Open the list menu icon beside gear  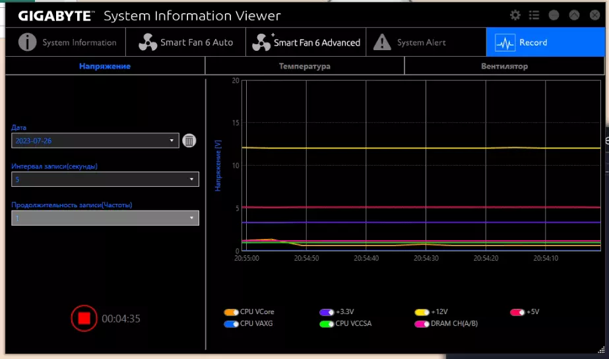534,15
